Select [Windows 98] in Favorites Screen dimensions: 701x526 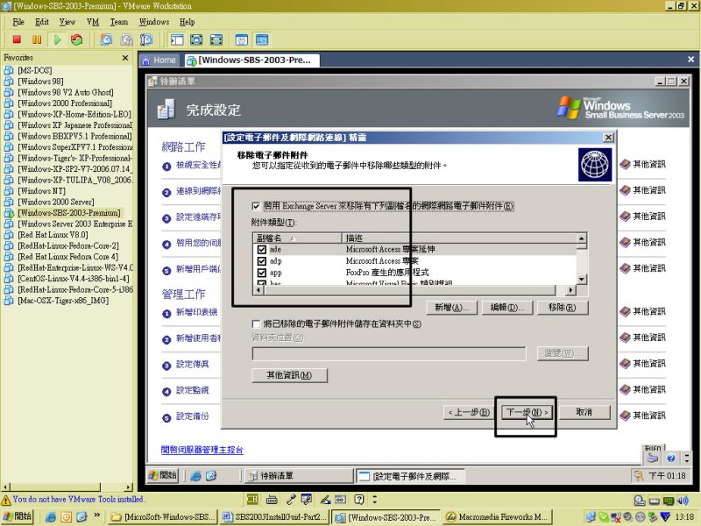[x=40, y=82]
